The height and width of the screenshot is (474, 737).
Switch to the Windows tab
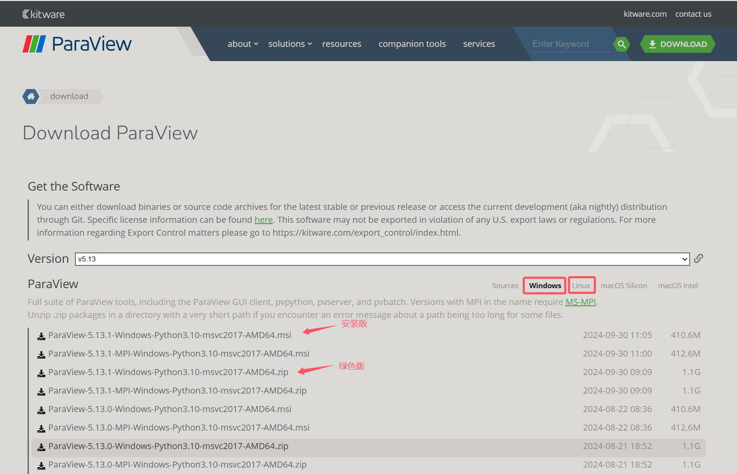pyautogui.click(x=545, y=286)
